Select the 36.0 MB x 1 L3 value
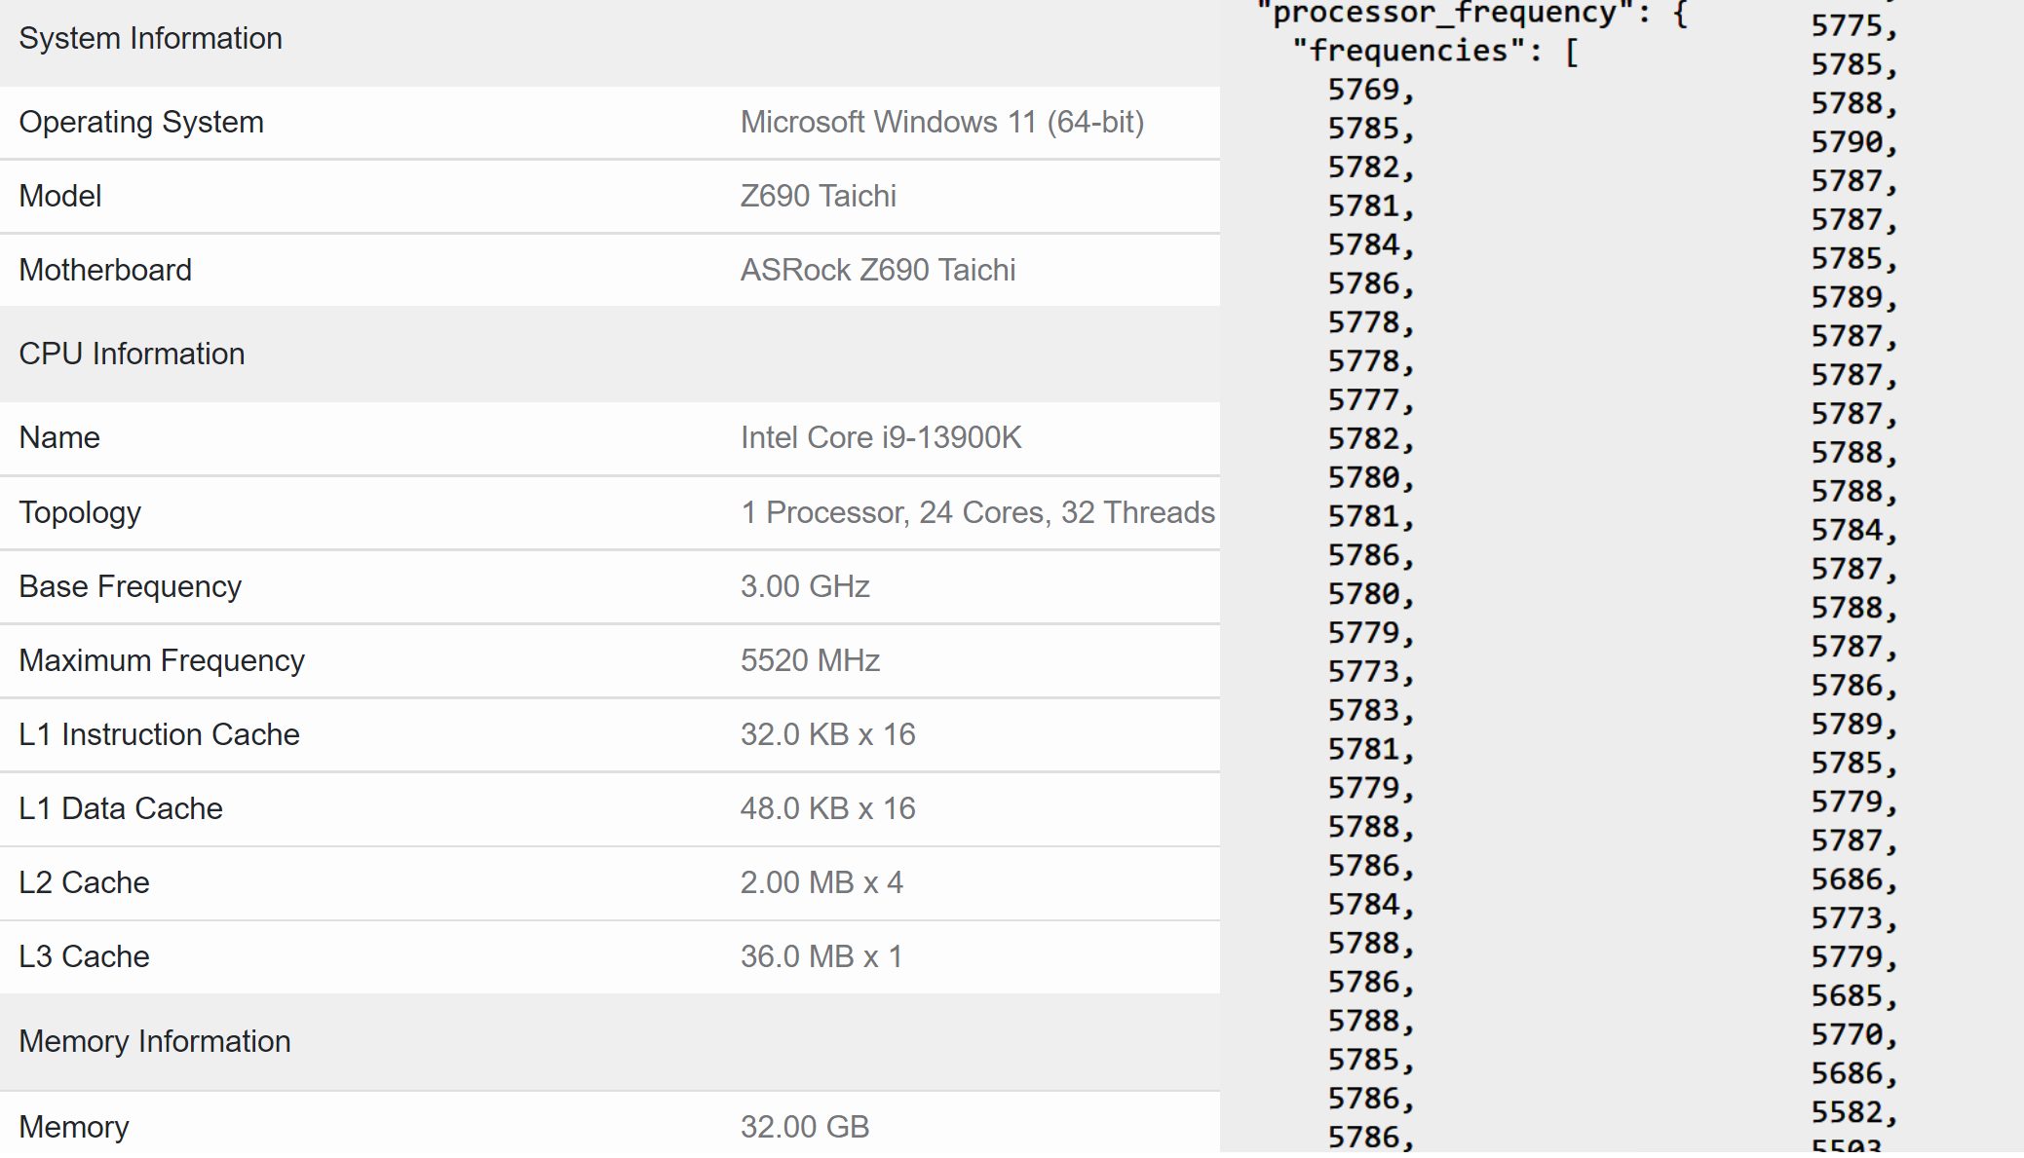 (821, 957)
